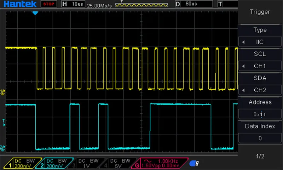Viewport: 283px width, 170px height.
Task: Click the Hantek logo
Action: click(20, 4)
